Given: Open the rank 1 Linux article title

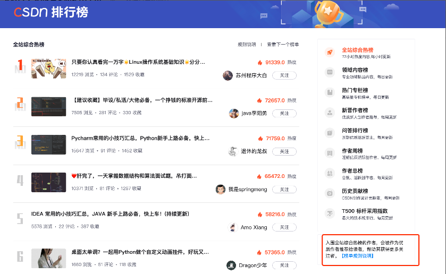Looking at the screenshot, I should (x=138, y=62).
